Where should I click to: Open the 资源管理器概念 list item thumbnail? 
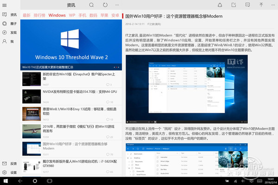[32, 149]
